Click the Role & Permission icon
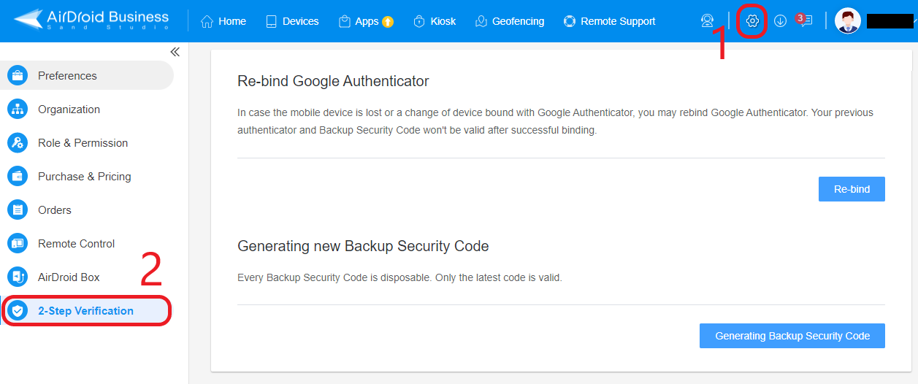 [18, 143]
